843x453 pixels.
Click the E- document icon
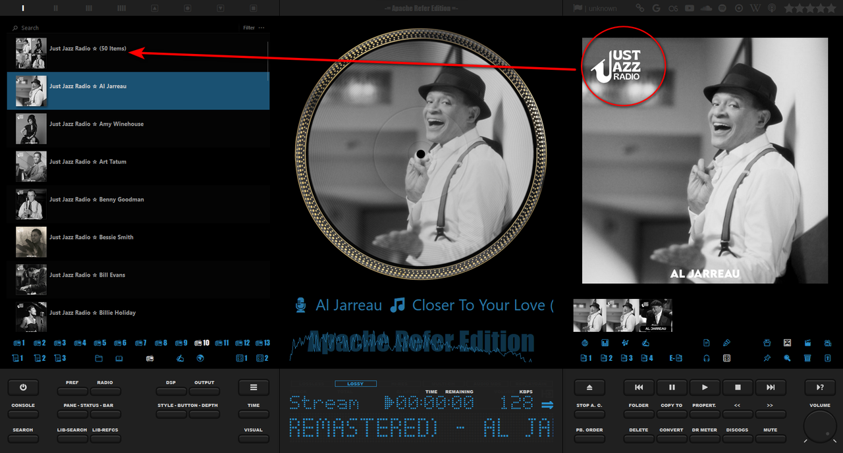[676, 358]
